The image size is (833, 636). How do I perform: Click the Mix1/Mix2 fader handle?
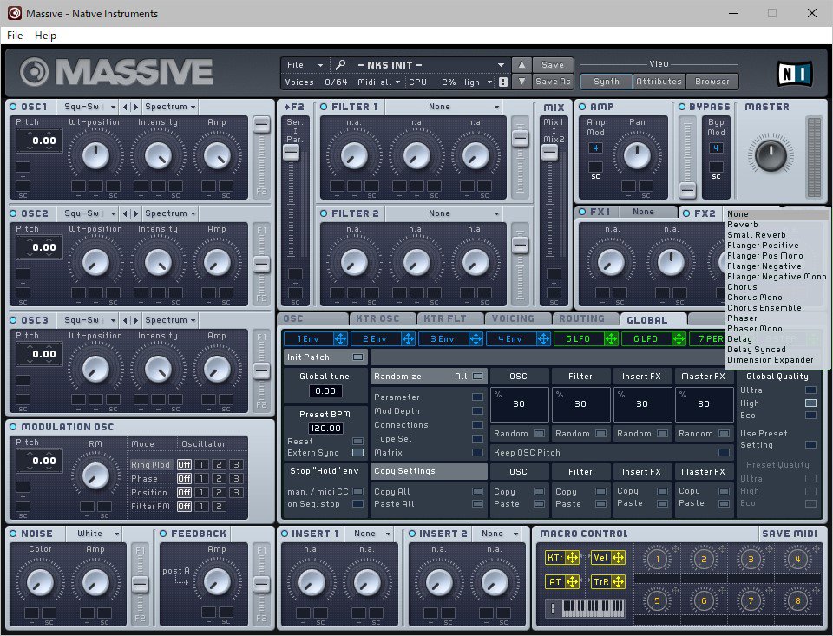549,152
